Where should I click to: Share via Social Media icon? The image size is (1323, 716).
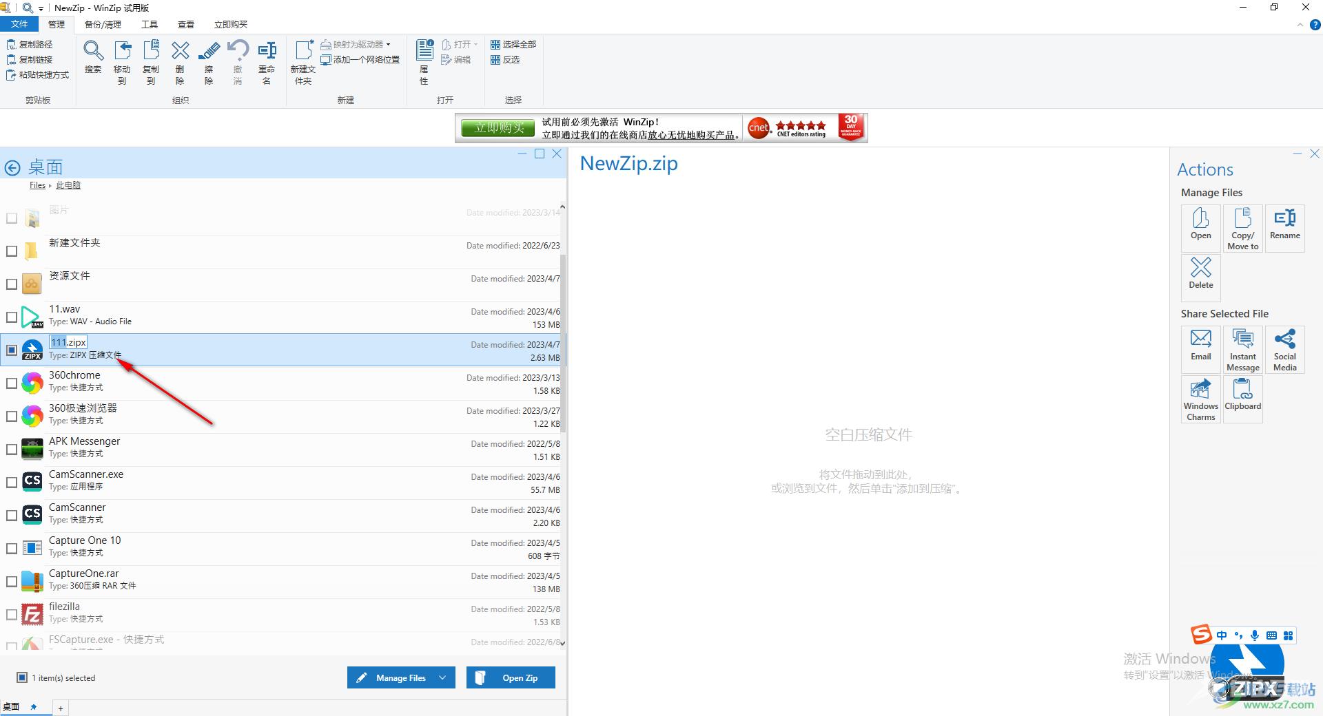[1285, 349]
